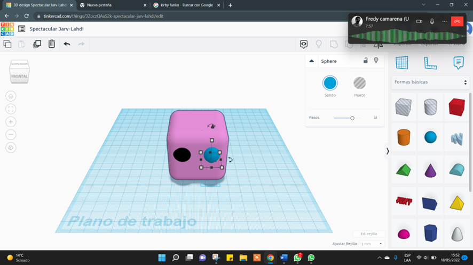This screenshot has width=473, height=265.
Task: Click the Workplane tool icon
Action: pyautogui.click(x=402, y=63)
